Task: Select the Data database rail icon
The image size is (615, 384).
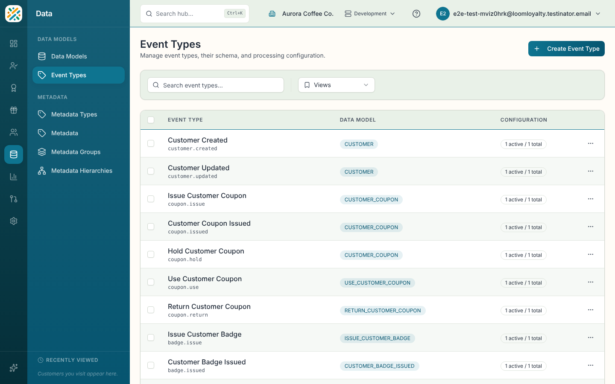Action: [14, 154]
